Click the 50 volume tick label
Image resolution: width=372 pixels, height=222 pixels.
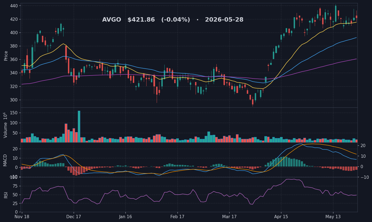point(15,133)
